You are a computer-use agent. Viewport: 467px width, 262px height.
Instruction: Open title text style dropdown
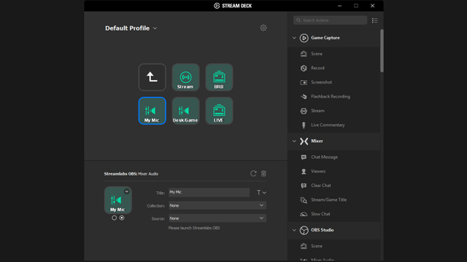coord(261,193)
